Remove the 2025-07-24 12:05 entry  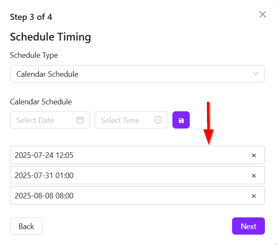(254, 155)
